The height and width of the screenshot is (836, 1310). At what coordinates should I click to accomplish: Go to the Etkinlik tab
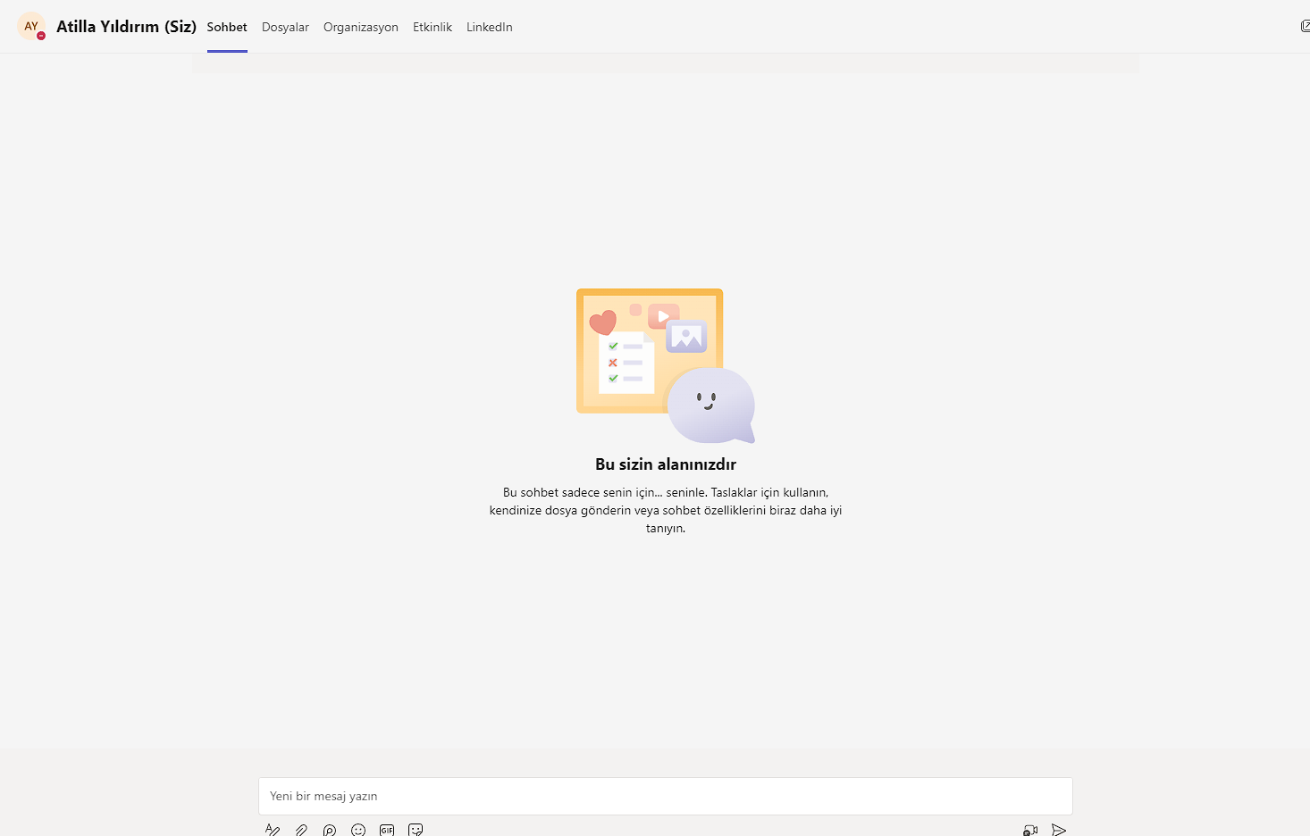click(x=432, y=27)
